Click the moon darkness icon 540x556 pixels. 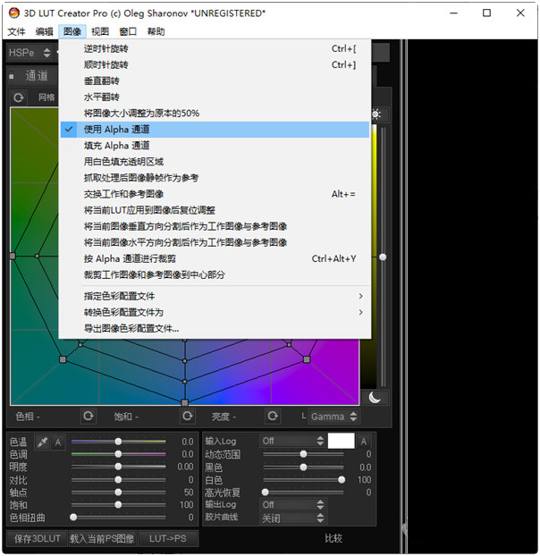[x=375, y=397]
